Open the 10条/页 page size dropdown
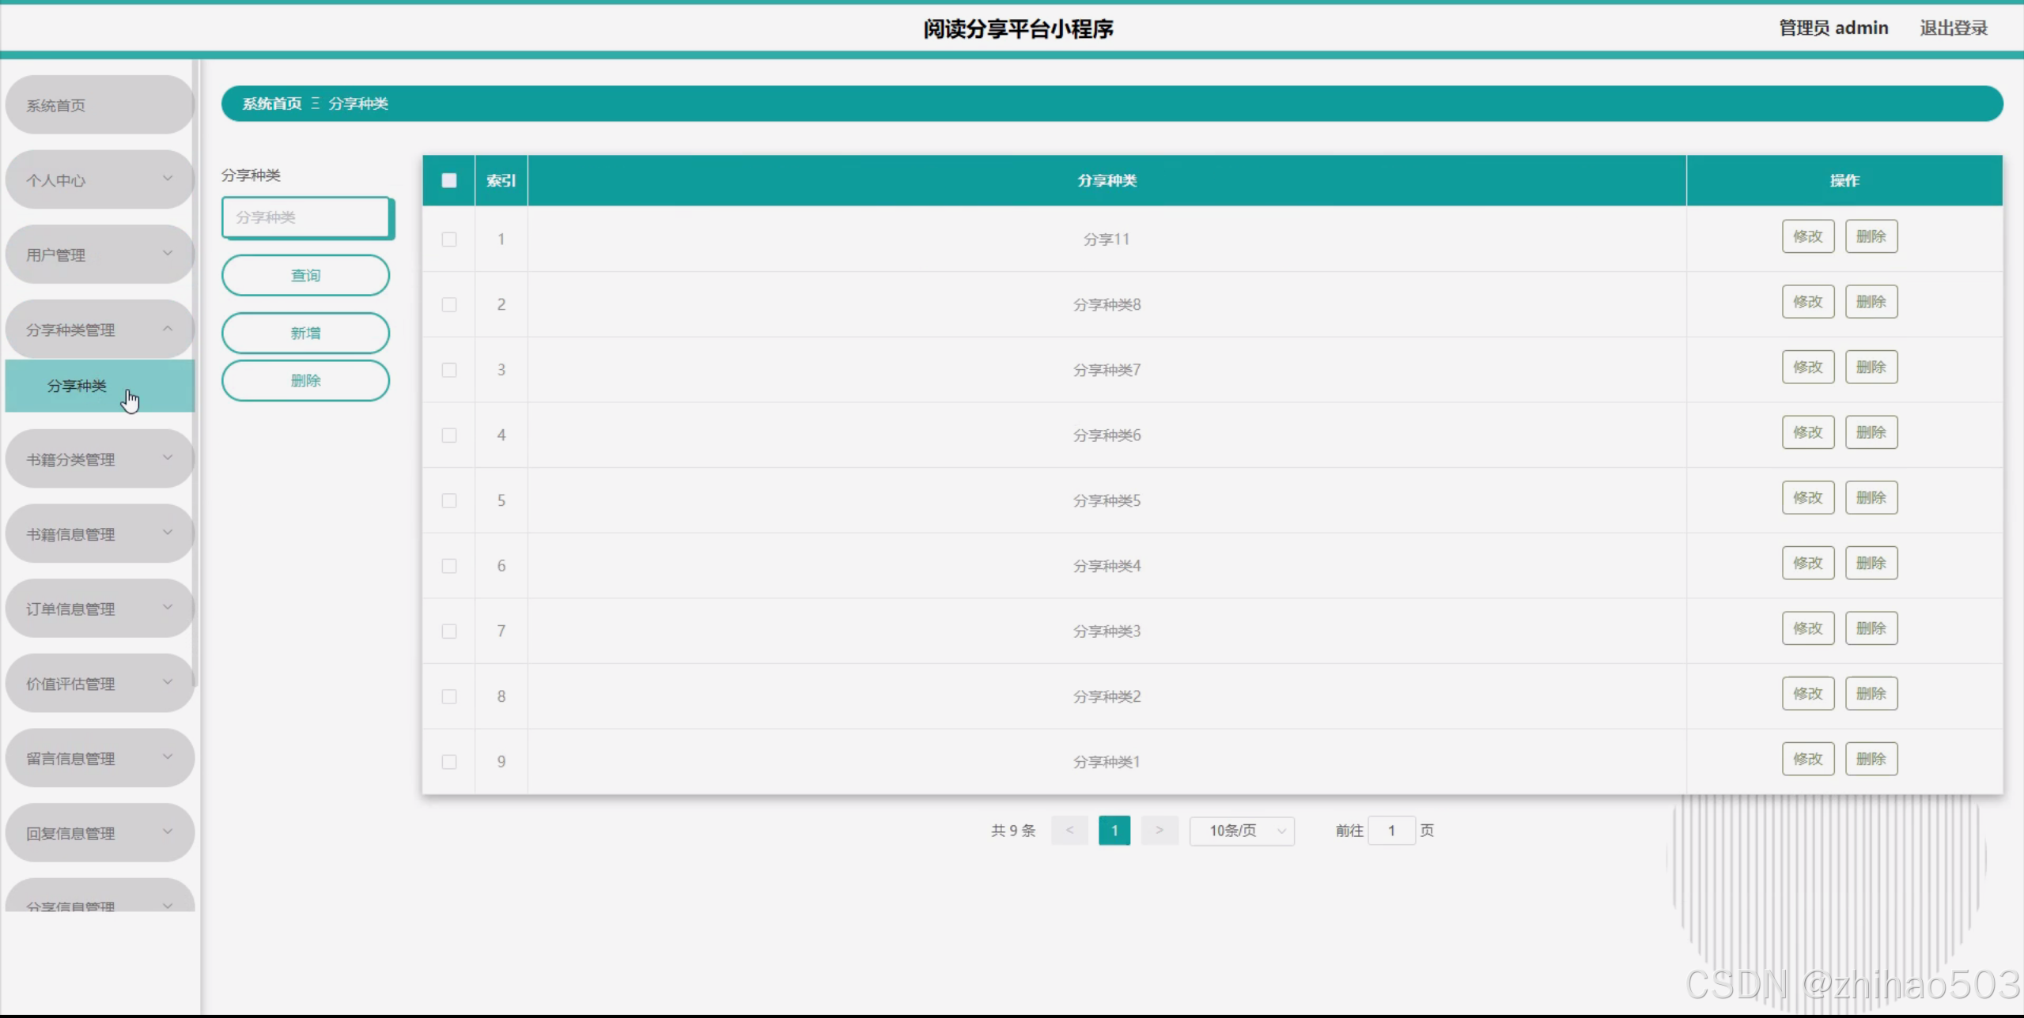 pyautogui.click(x=1241, y=831)
